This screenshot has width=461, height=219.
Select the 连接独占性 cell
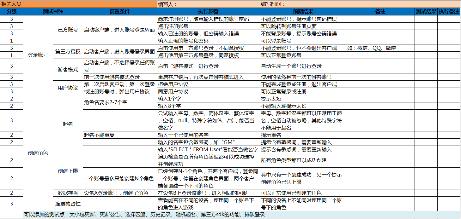(68, 204)
